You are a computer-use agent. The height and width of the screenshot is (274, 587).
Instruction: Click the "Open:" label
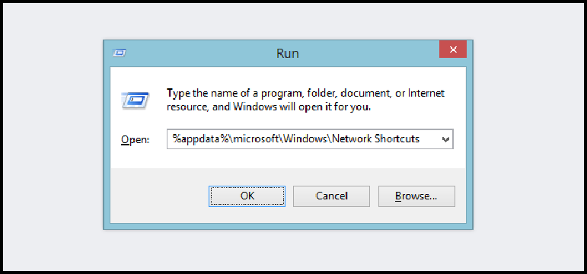135,140
